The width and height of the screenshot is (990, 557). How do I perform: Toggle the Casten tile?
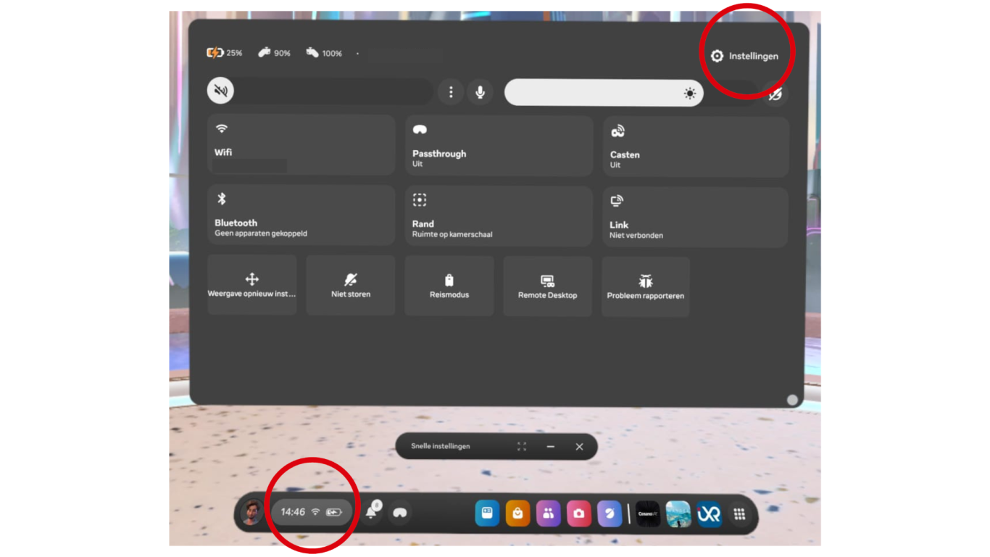pos(696,147)
